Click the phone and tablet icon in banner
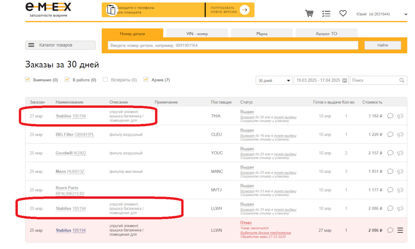415x249 pixels. click(x=111, y=10)
